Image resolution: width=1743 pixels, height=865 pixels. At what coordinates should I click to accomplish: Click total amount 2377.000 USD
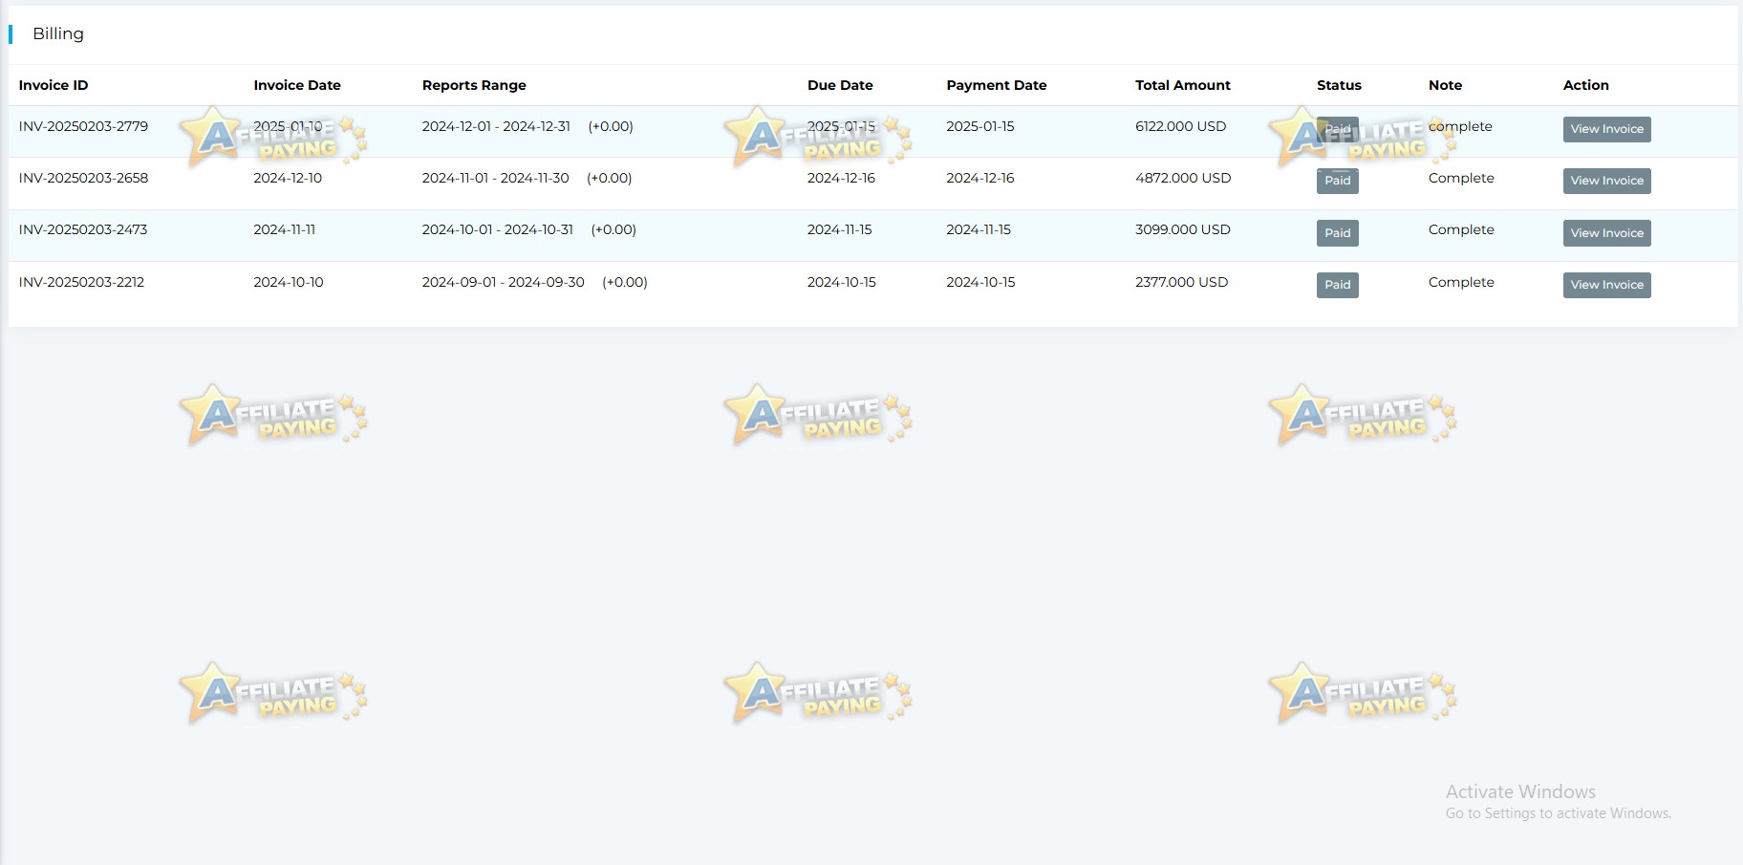[1181, 282]
